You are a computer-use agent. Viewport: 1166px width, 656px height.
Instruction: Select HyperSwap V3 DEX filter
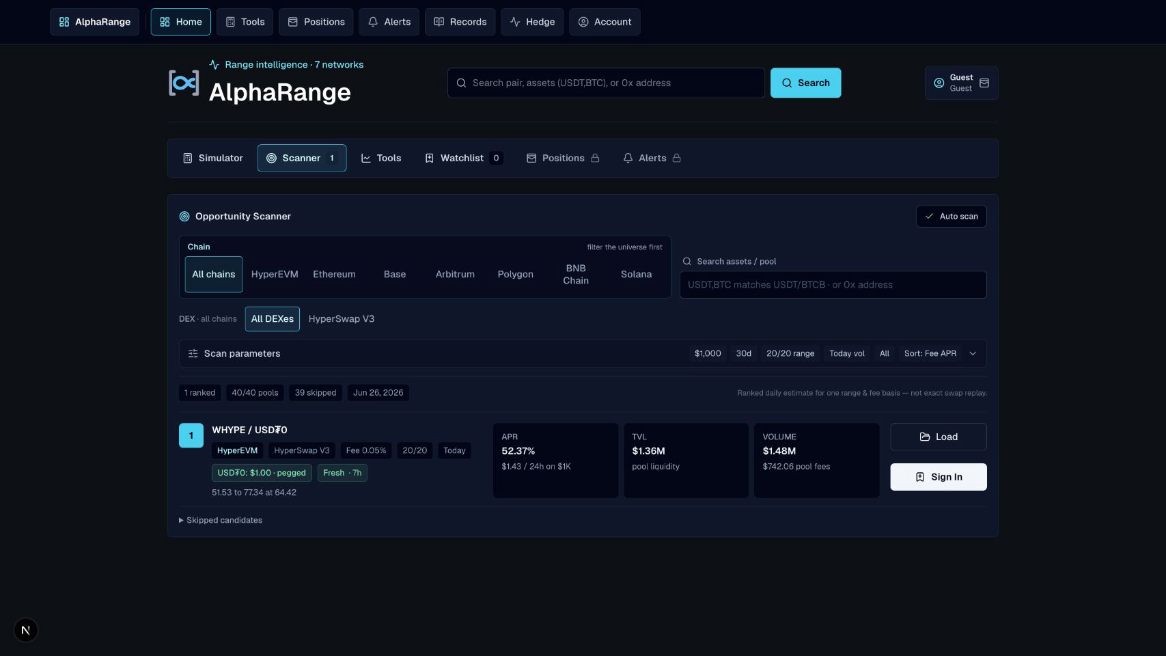tap(342, 319)
